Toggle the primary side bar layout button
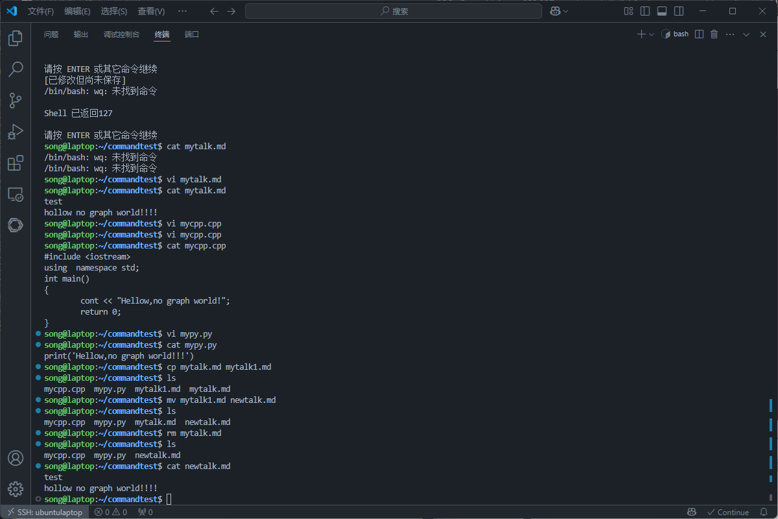This screenshot has height=519, width=778. click(x=645, y=11)
